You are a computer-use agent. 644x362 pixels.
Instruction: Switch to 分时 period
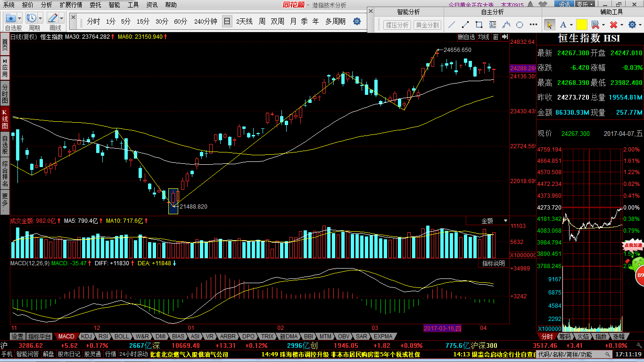point(93,21)
